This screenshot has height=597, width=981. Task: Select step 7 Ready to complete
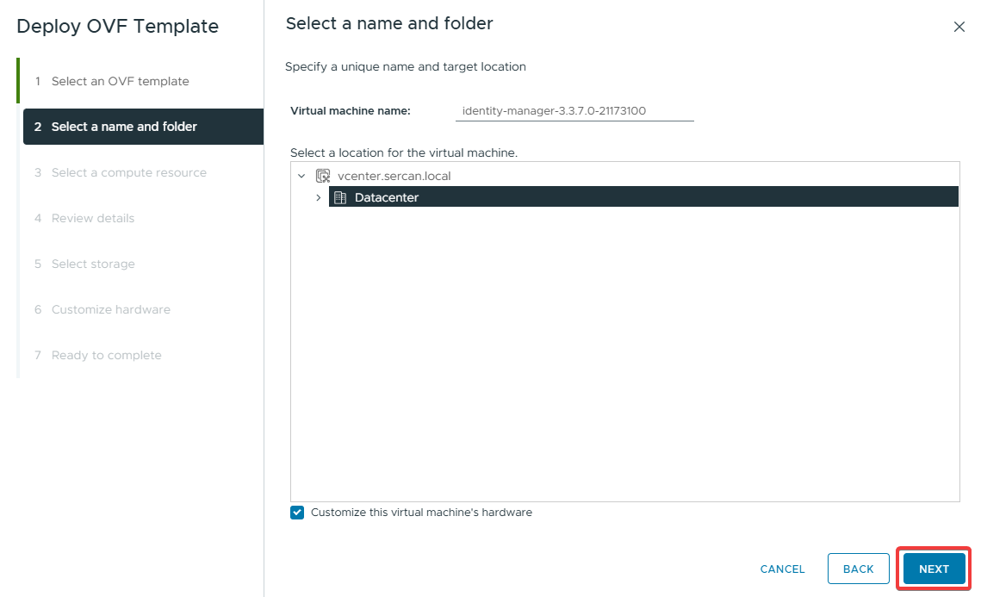tap(106, 355)
